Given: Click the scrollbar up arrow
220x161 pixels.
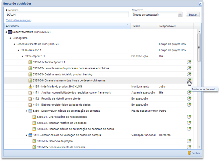Looking at the screenshot, I should point(199,31).
